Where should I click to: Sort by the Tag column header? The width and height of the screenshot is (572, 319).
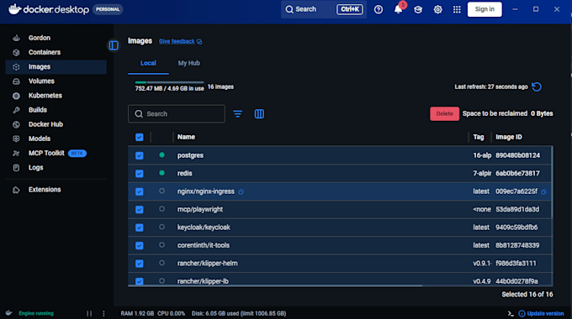(x=479, y=137)
